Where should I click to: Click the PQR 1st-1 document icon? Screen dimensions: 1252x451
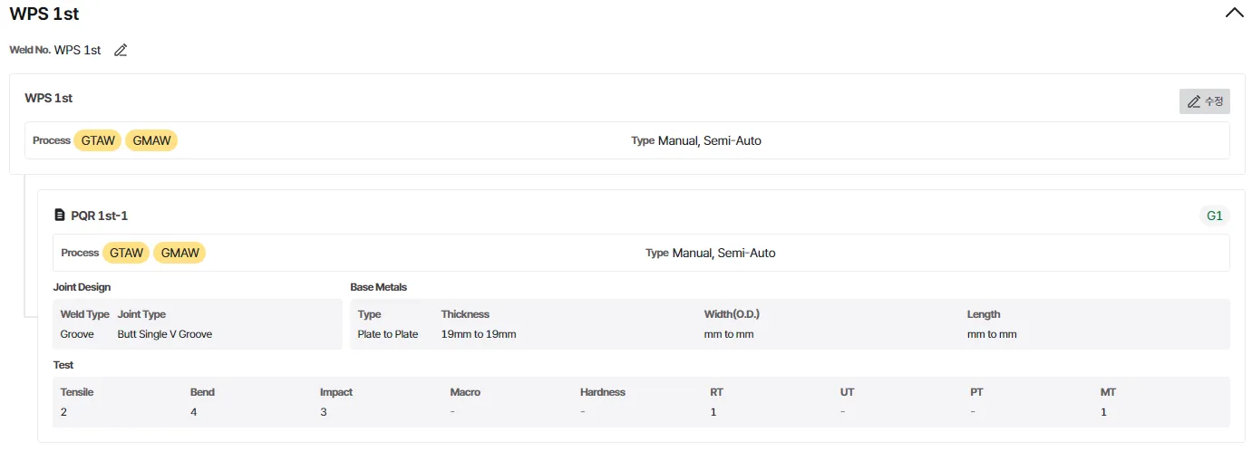60,216
